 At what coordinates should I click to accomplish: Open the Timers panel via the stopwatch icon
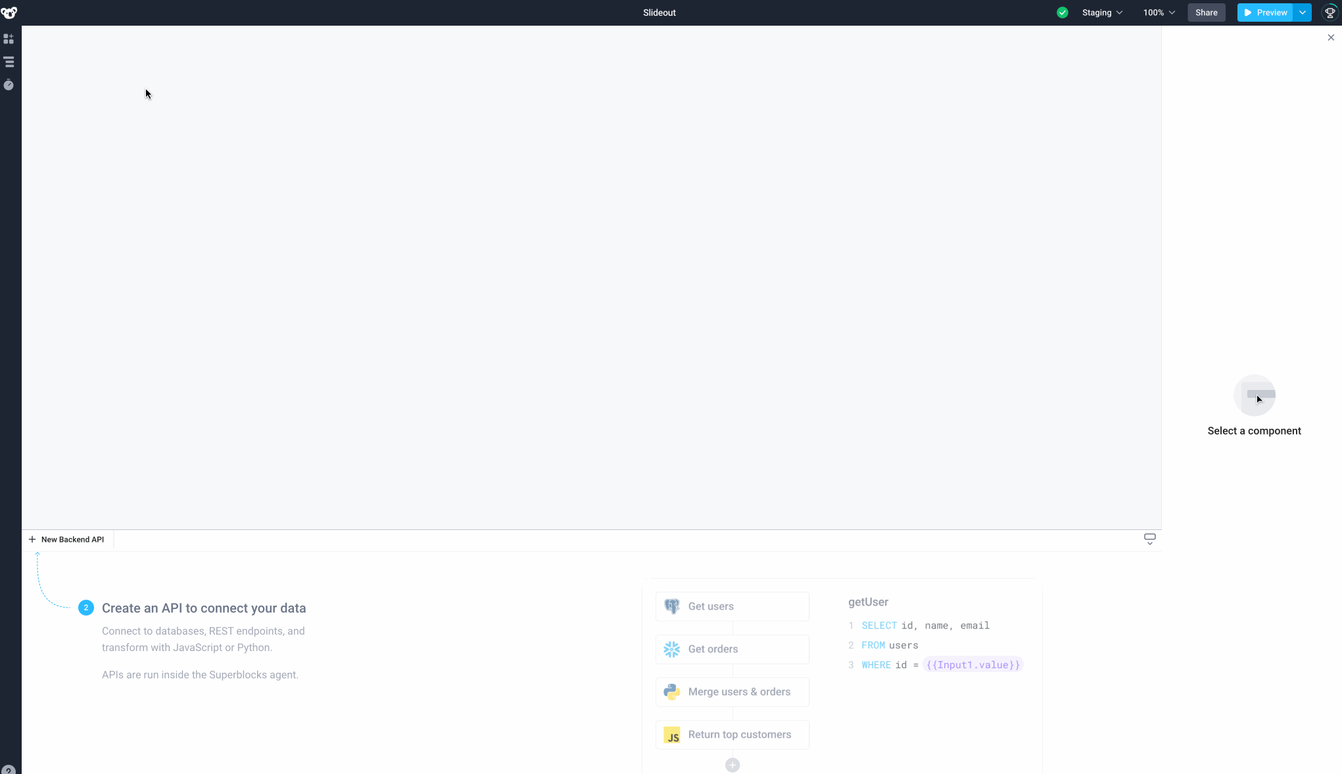point(9,85)
